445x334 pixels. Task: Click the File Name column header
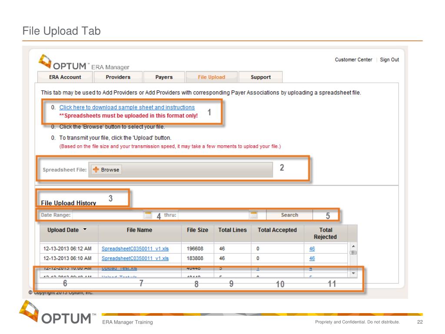(x=139, y=233)
